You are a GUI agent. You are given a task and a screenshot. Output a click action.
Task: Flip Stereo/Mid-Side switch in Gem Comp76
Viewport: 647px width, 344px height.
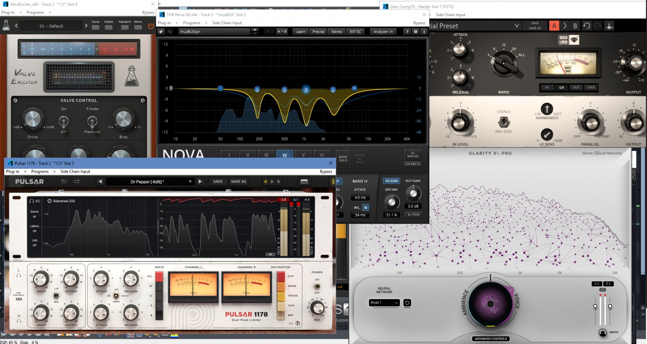click(503, 122)
